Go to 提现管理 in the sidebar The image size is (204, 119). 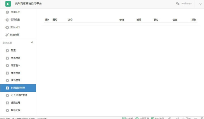coord(16,103)
